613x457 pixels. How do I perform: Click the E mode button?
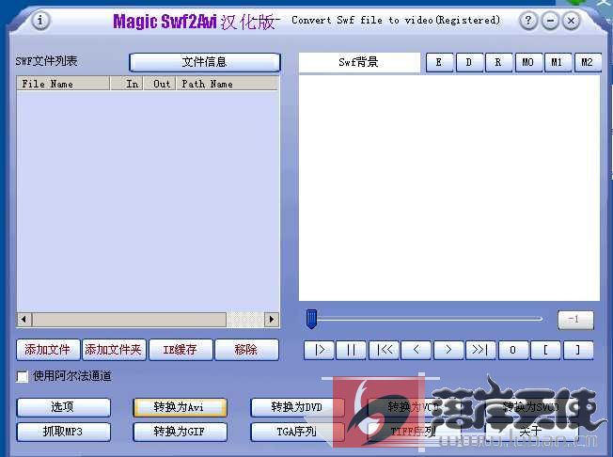point(439,63)
